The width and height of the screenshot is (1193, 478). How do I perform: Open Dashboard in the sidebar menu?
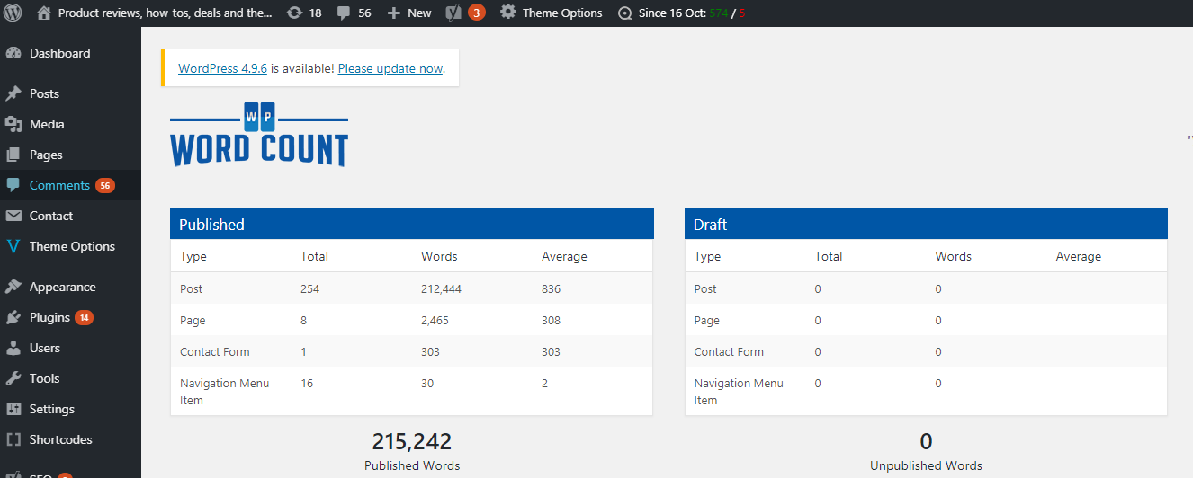pyautogui.click(x=59, y=53)
